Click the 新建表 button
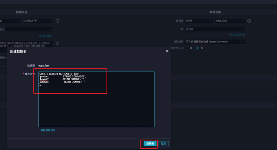The image size is (277, 150). 150,144
